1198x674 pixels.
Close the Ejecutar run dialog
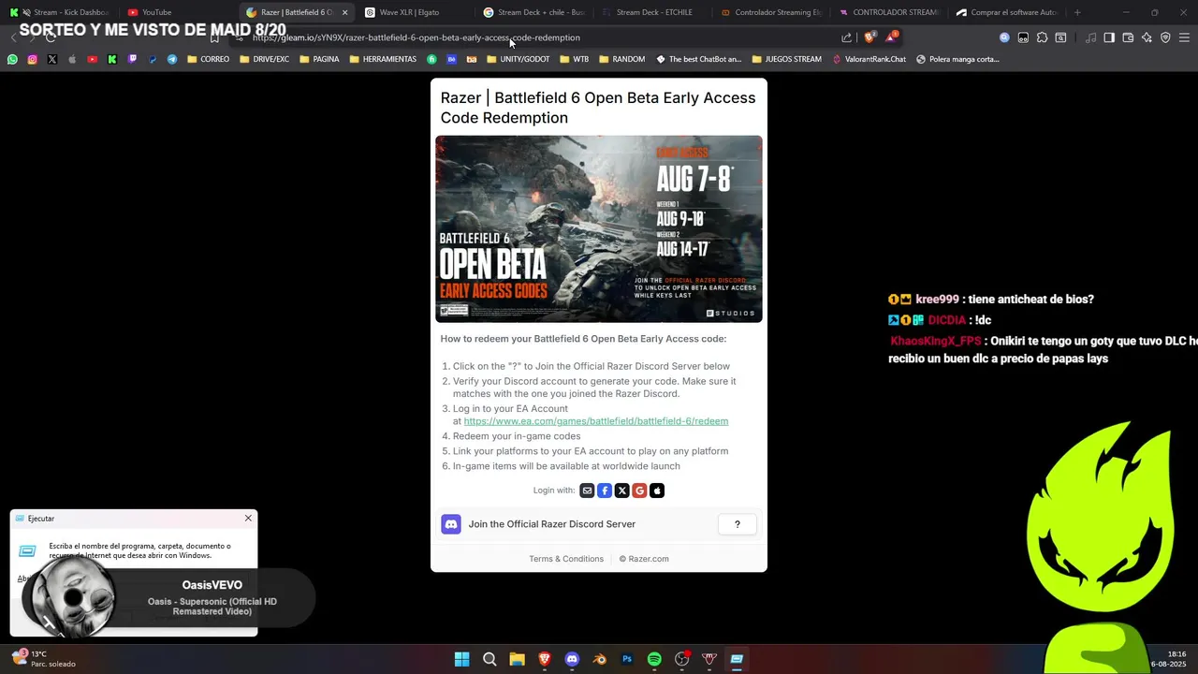click(x=248, y=518)
